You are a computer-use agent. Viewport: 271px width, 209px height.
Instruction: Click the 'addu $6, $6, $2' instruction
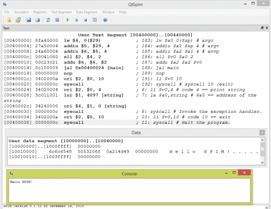[85, 62]
